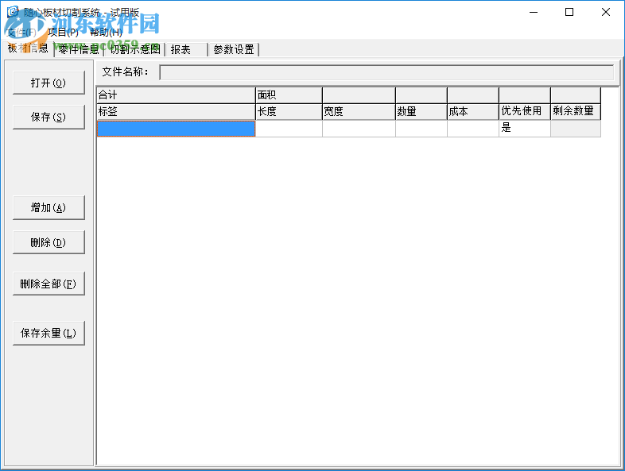Click the 剩余数量 column header

pyautogui.click(x=576, y=112)
